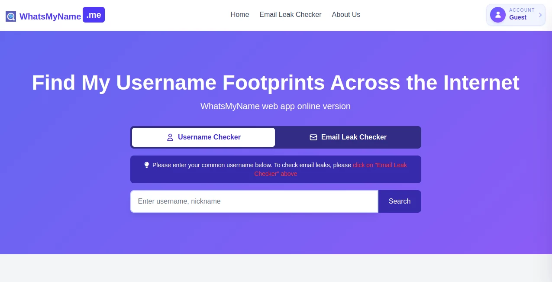The image size is (552, 282).
Task: Open the Guest account label
Action: 518,18
